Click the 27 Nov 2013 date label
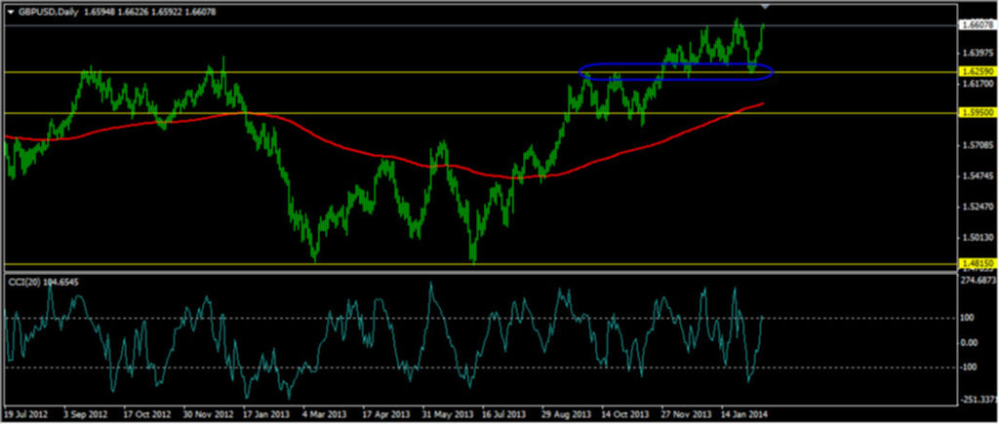 click(x=684, y=413)
